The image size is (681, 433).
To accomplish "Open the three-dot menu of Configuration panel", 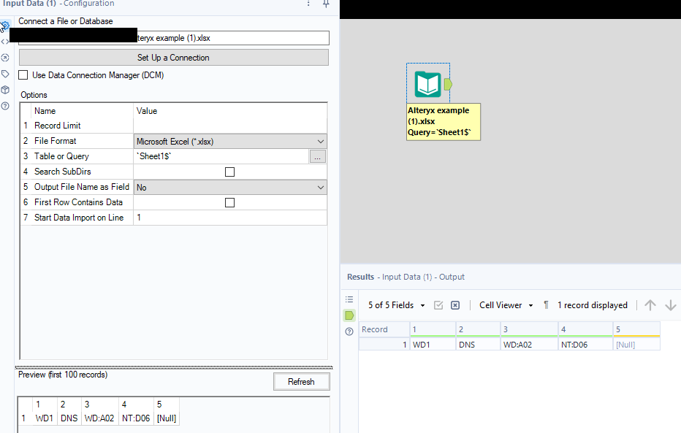I will click(308, 4).
